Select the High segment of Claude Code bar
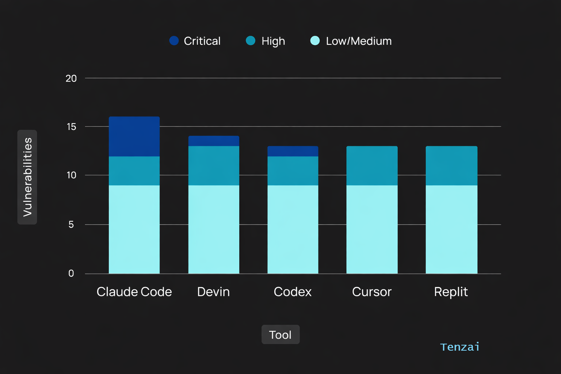This screenshot has height=374, width=561. (134, 171)
